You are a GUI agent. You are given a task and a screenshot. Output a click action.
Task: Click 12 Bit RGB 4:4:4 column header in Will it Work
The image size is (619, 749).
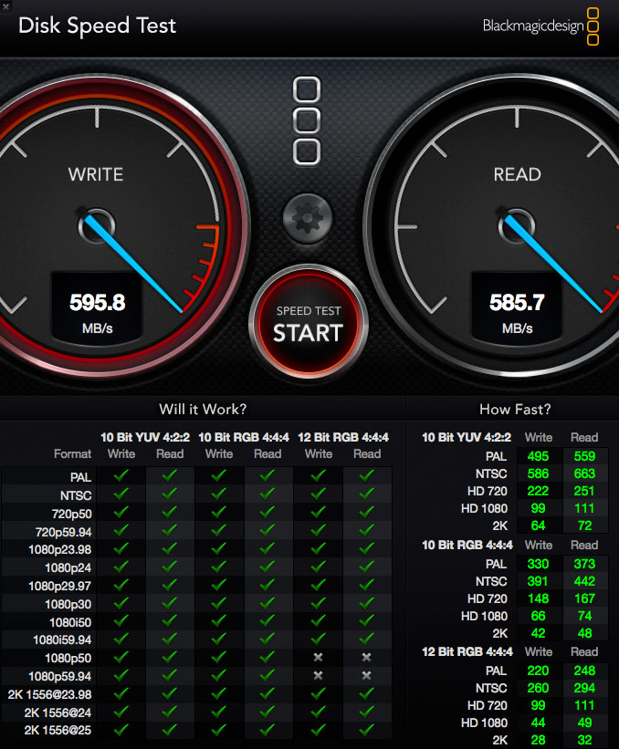[342, 437]
